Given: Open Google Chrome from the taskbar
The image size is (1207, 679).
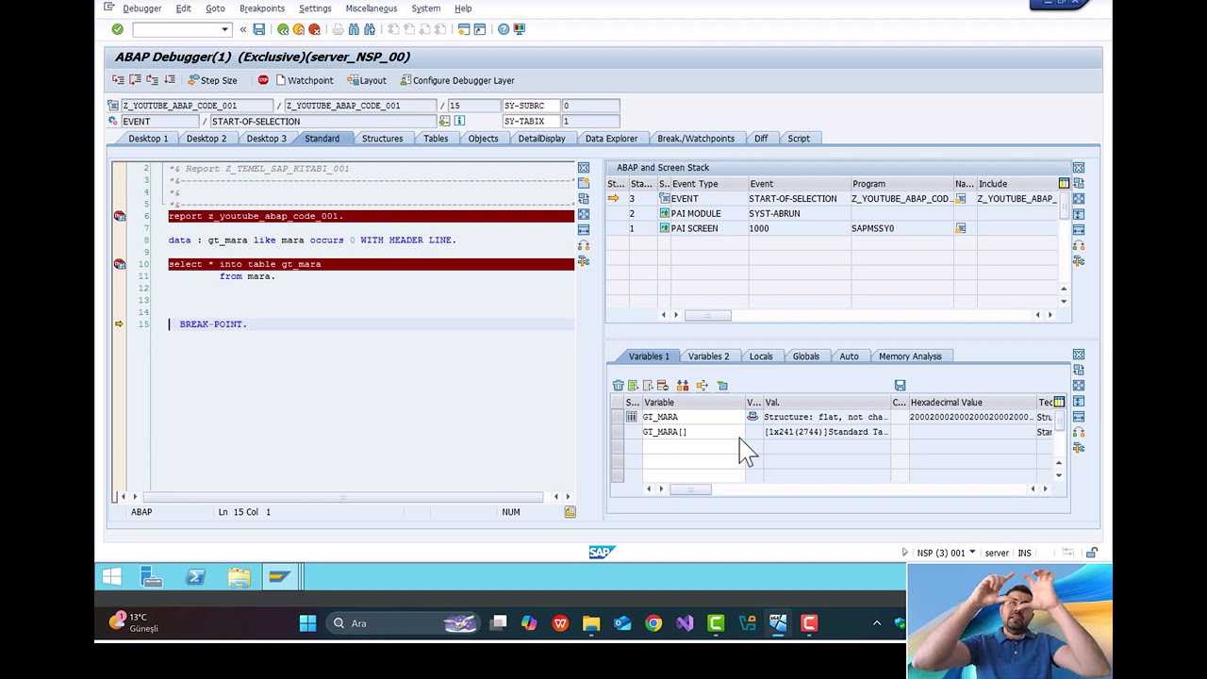Looking at the screenshot, I should coord(653,623).
